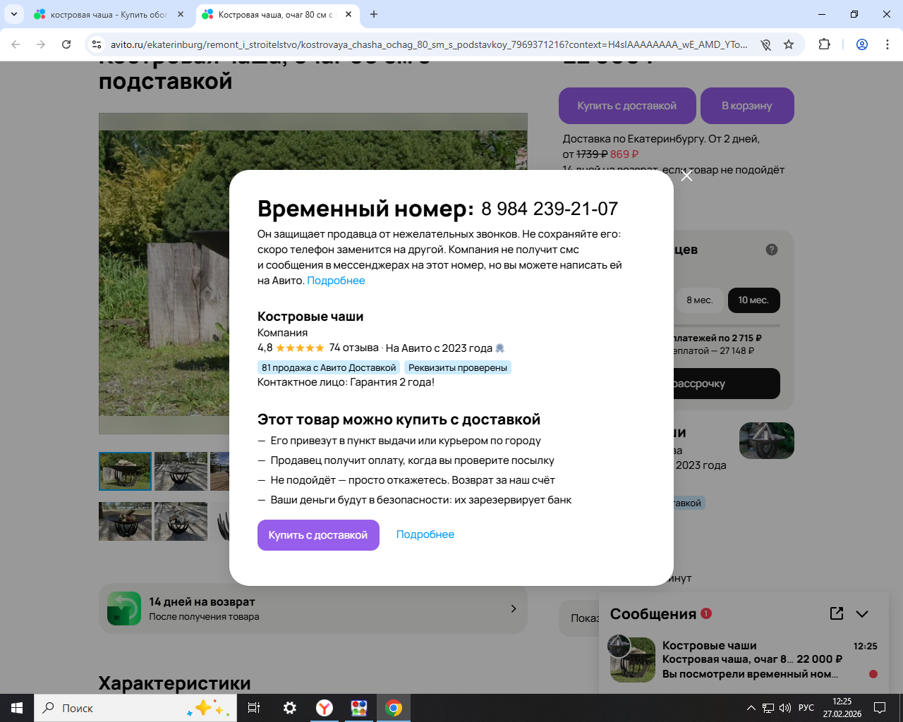Show hidden system tray icons
This screenshot has height=722, width=903.
[751, 708]
